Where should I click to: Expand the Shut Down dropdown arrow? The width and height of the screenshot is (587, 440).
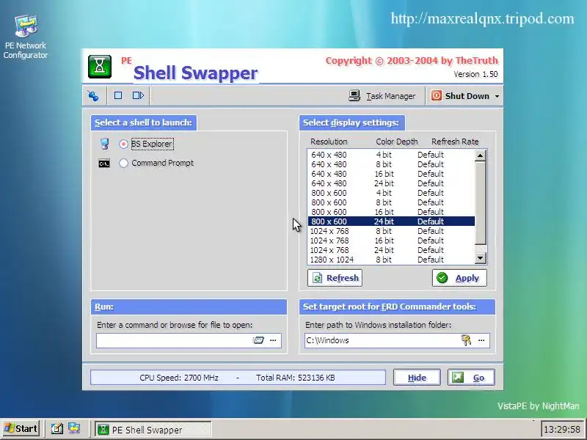pos(497,96)
